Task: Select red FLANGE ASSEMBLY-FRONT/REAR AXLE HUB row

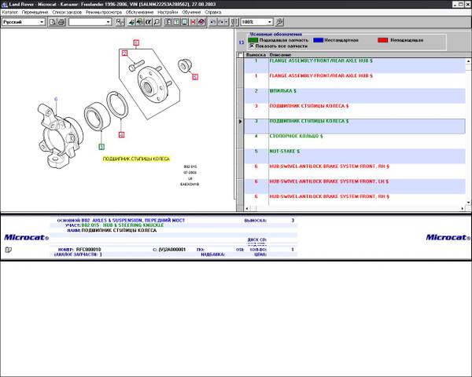Action: pos(355,81)
